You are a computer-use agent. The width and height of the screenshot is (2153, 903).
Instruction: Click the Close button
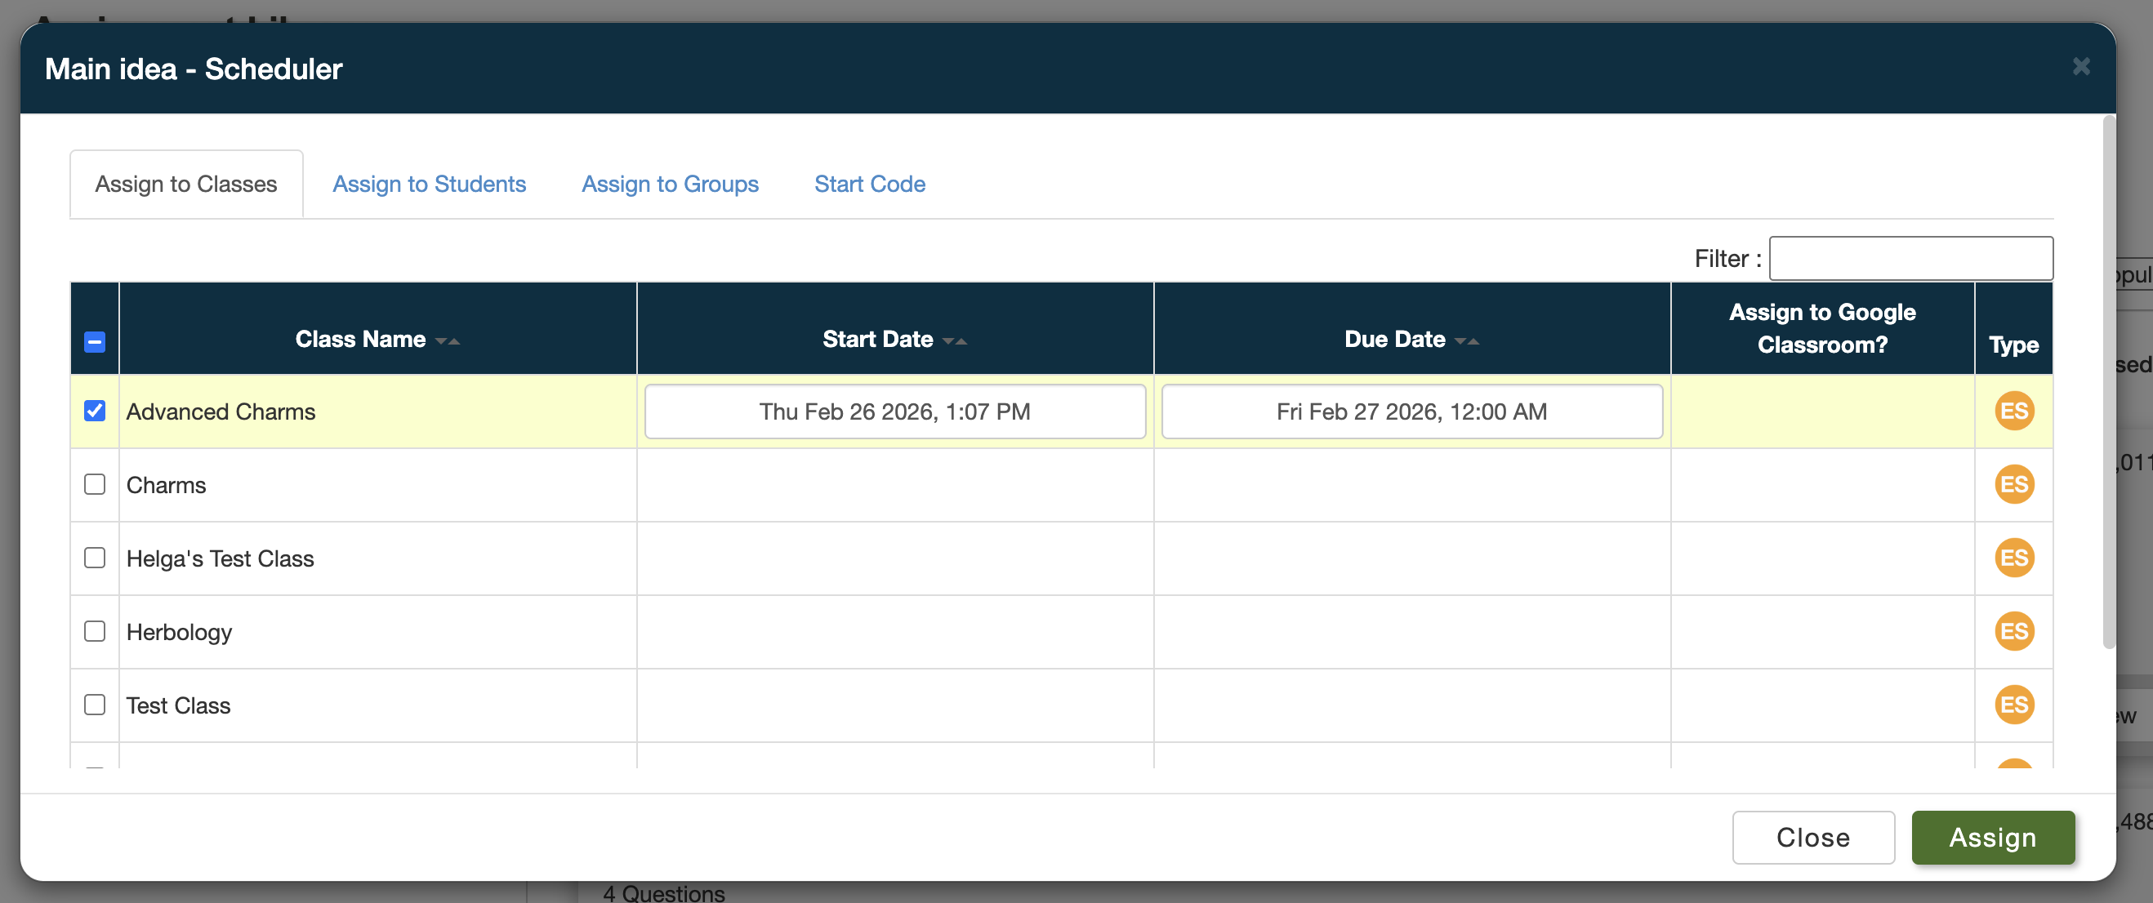pos(1812,837)
